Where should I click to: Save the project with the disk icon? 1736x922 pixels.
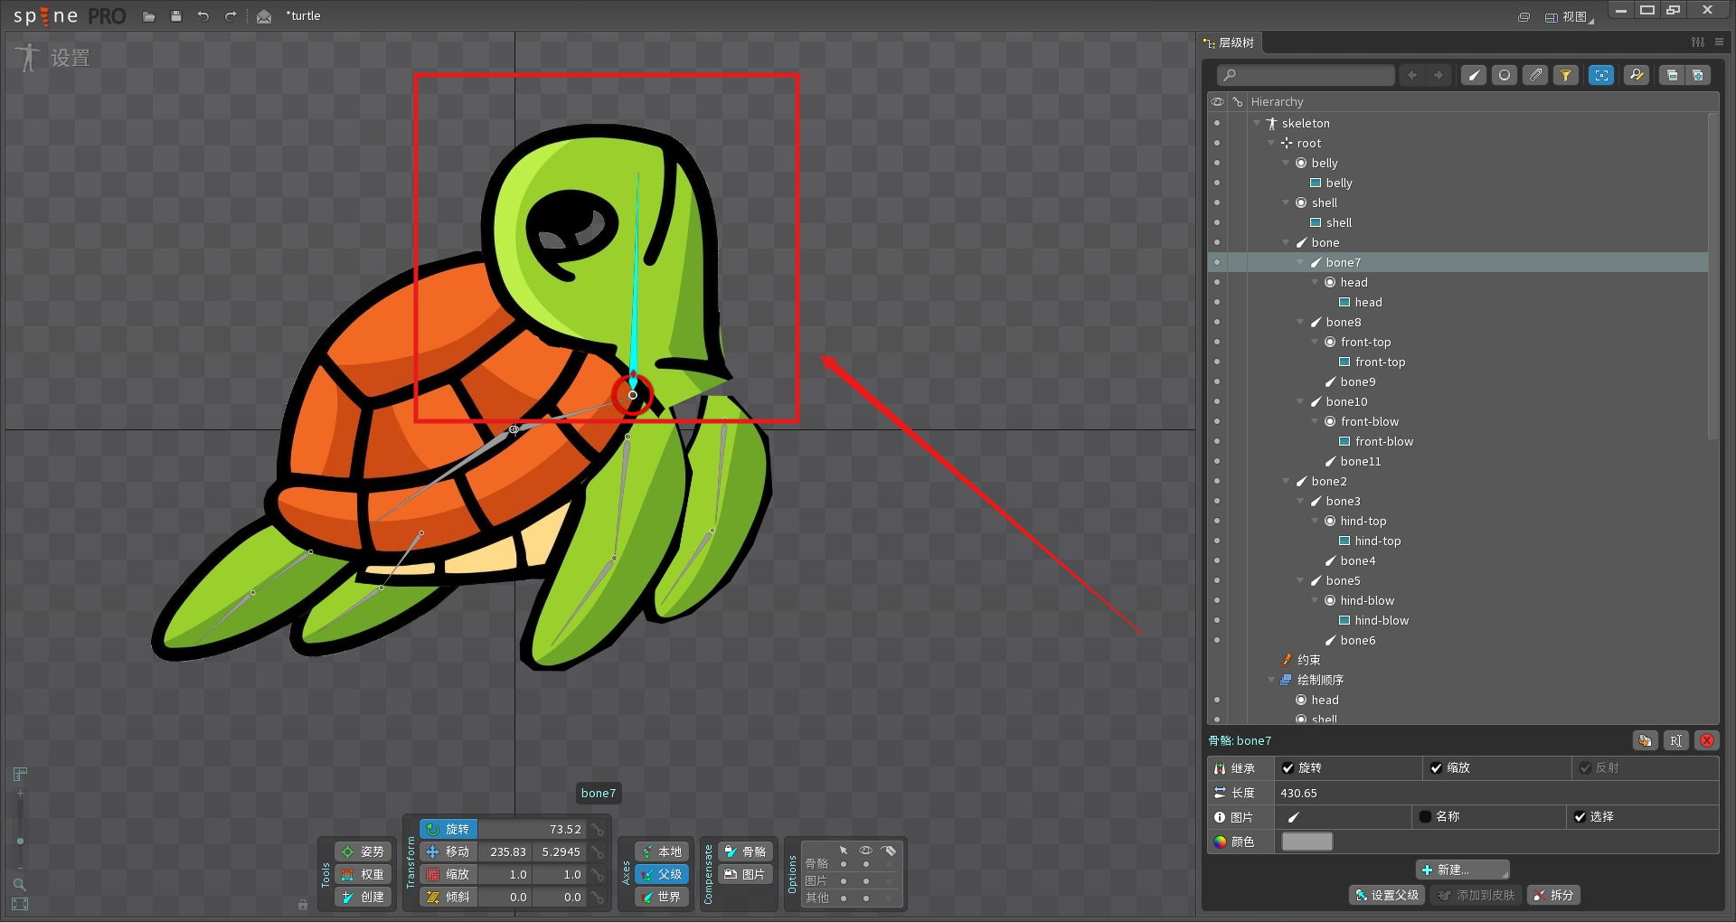coord(176,16)
